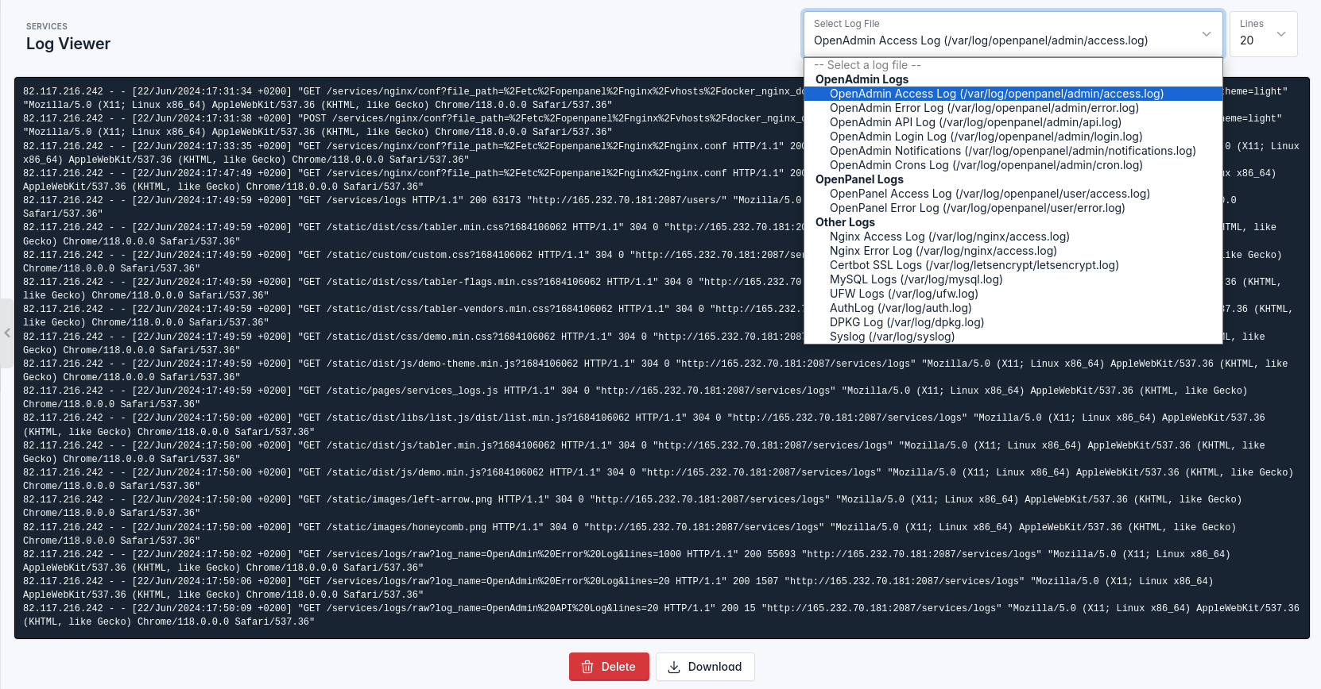The image size is (1321, 689).
Task: Pick MySQL Logs from list
Action: coord(916,279)
